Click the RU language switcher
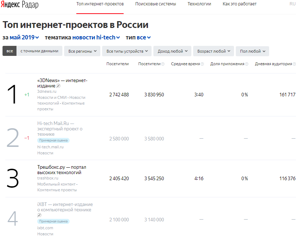 [x=292, y=4]
